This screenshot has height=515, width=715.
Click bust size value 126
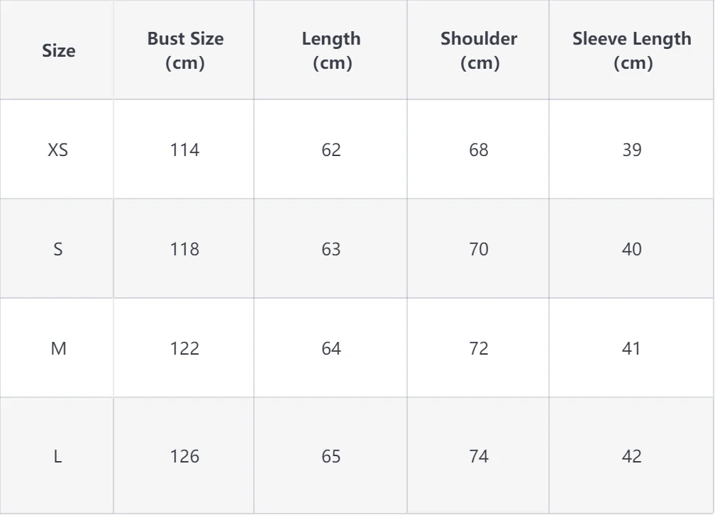[185, 456]
